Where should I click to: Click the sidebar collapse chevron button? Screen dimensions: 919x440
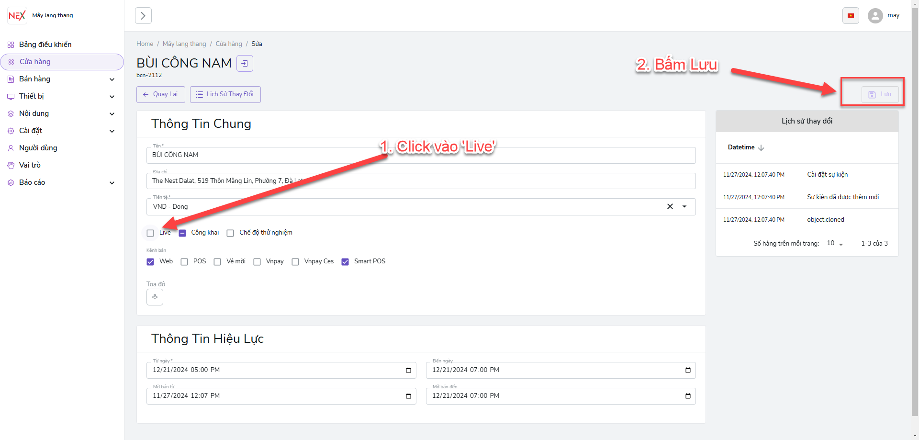[143, 16]
